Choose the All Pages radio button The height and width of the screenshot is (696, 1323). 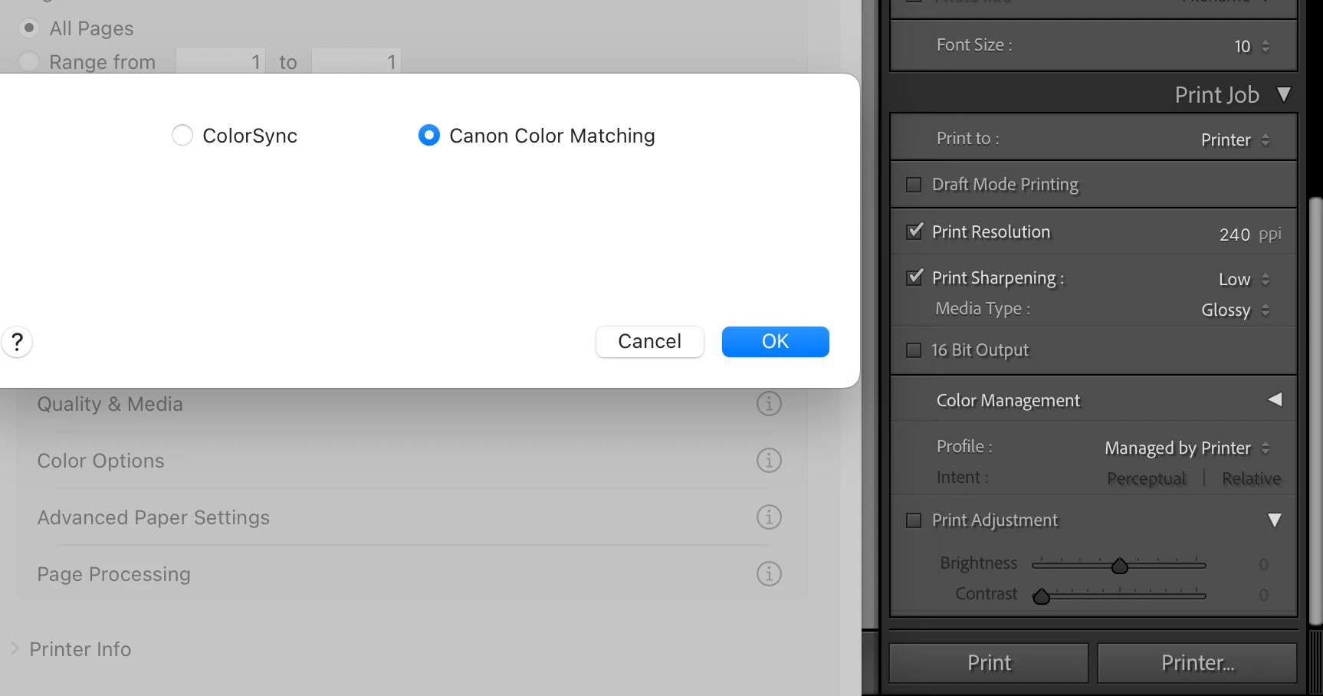coord(29,28)
